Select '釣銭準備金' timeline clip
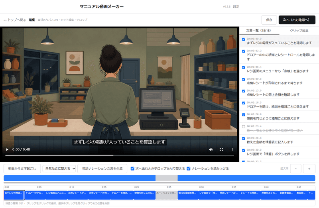 [287, 195]
